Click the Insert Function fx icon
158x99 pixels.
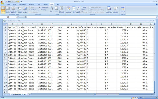(x=25, y=17)
